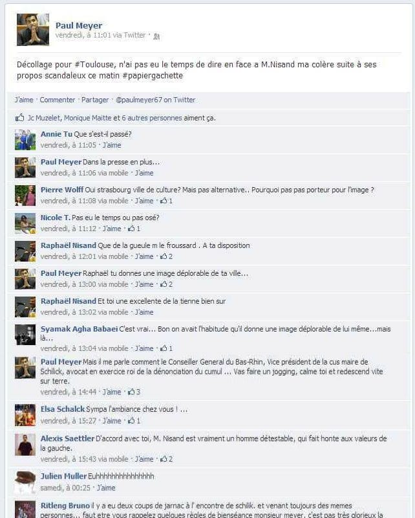
Task: Like the main post with J'aime
Action: [24, 100]
